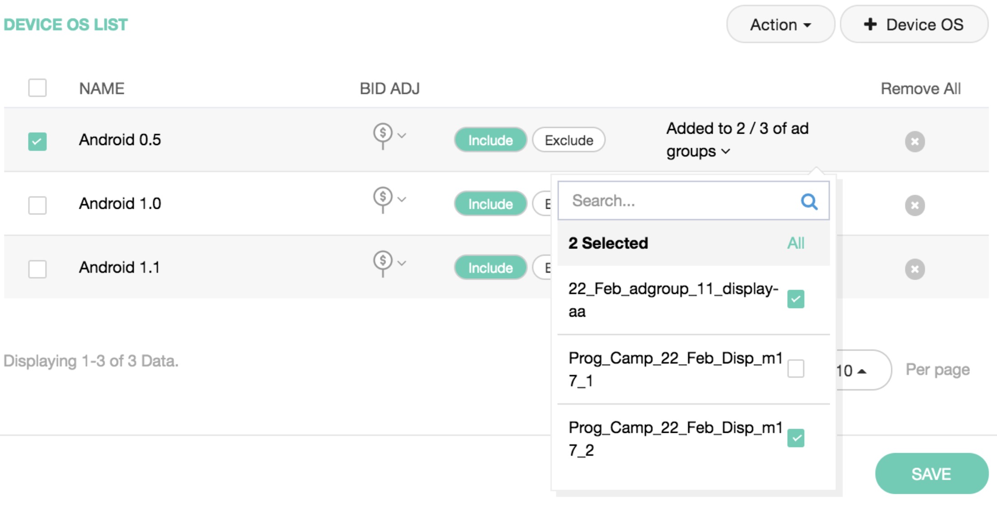Click into the ad group Search field
This screenshot has width=997, height=505.
click(x=678, y=201)
